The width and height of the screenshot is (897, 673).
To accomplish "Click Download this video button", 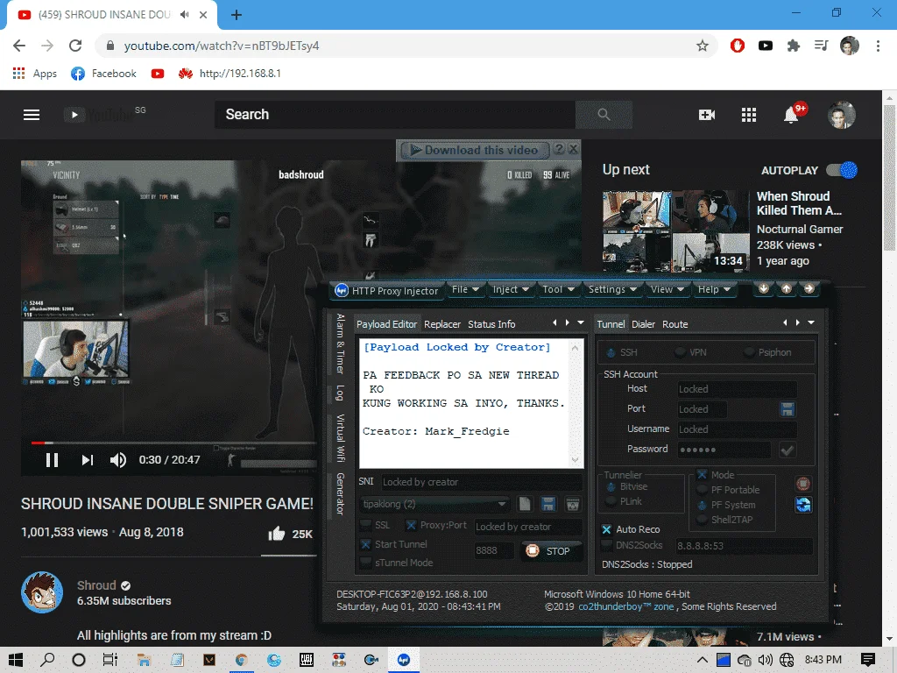I will point(474,150).
